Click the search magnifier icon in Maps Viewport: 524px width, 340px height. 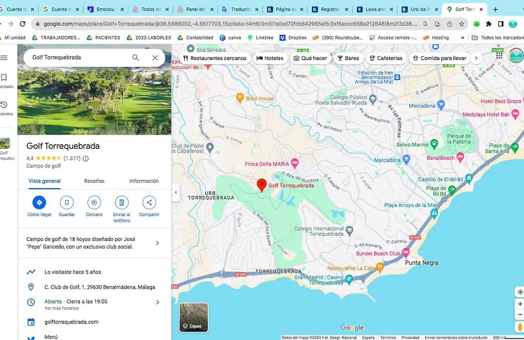point(135,58)
